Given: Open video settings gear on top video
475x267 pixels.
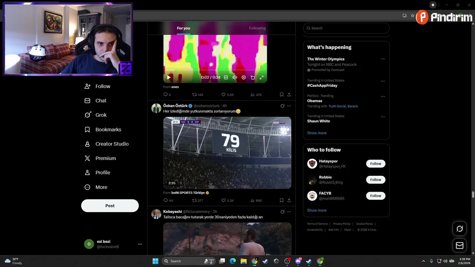Looking at the screenshot, I should [x=243, y=78].
